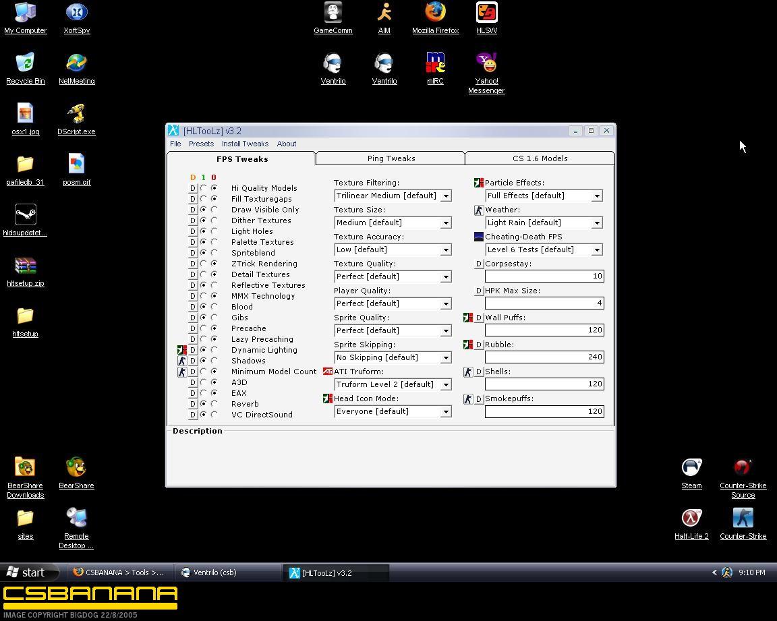Click the D button for Light Holes
The height and width of the screenshot is (621, 777).
[193, 231]
